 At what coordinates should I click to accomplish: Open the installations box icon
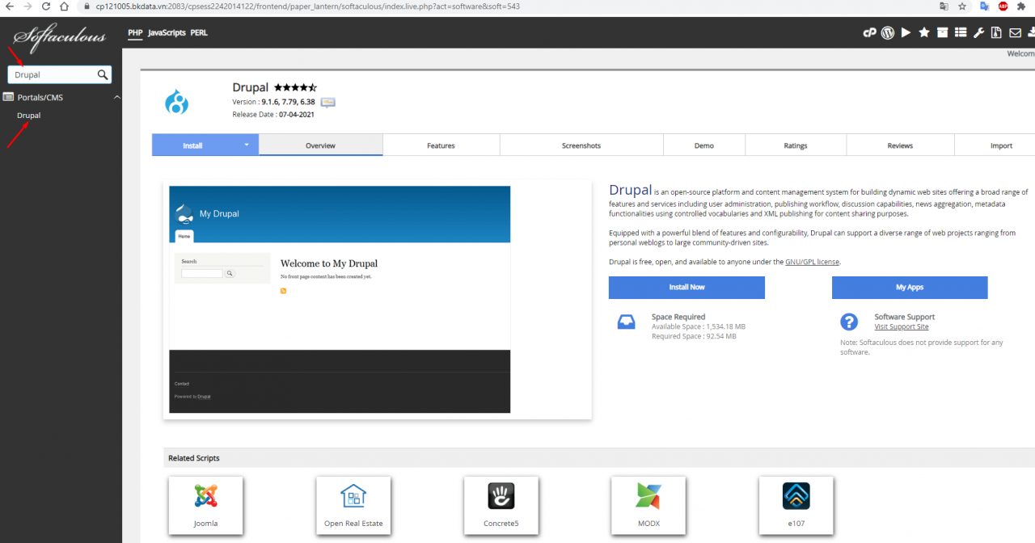click(942, 33)
